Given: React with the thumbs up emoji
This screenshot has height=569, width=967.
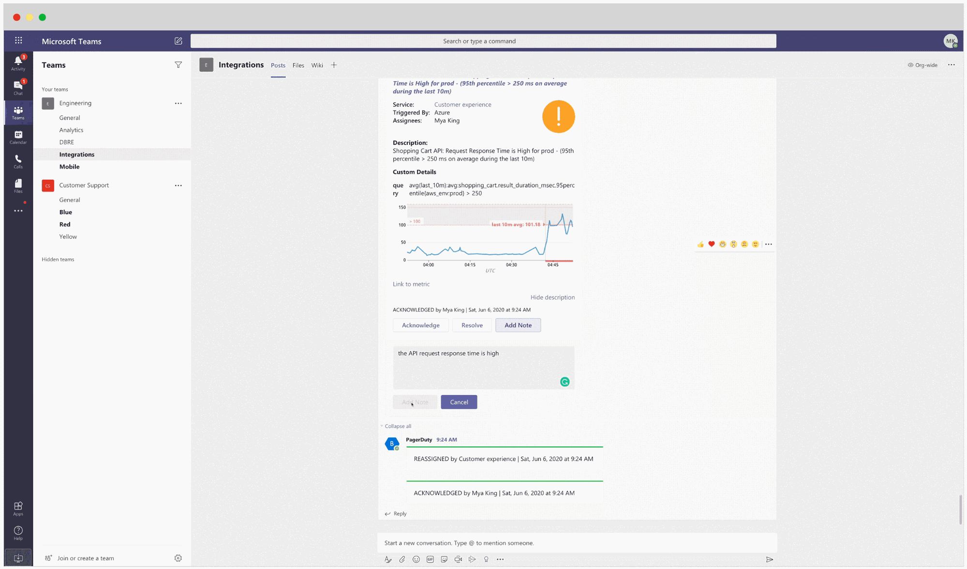Looking at the screenshot, I should (700, 244).
